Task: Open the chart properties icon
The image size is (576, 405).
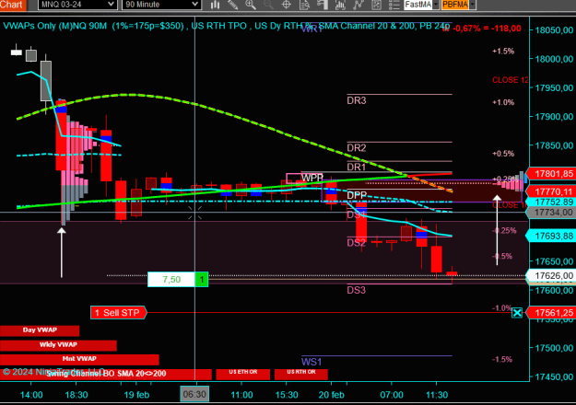Action: 376,5
